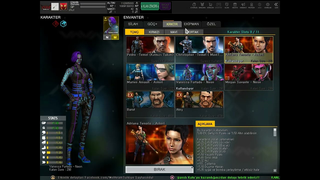Image resolution: width=320 pixels, height=180 pixels.
Task: Click the NAKİT cash balance value
Action: [132, 9]
